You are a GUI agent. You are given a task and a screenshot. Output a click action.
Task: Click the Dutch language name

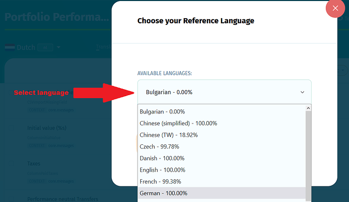coord(26,47)
